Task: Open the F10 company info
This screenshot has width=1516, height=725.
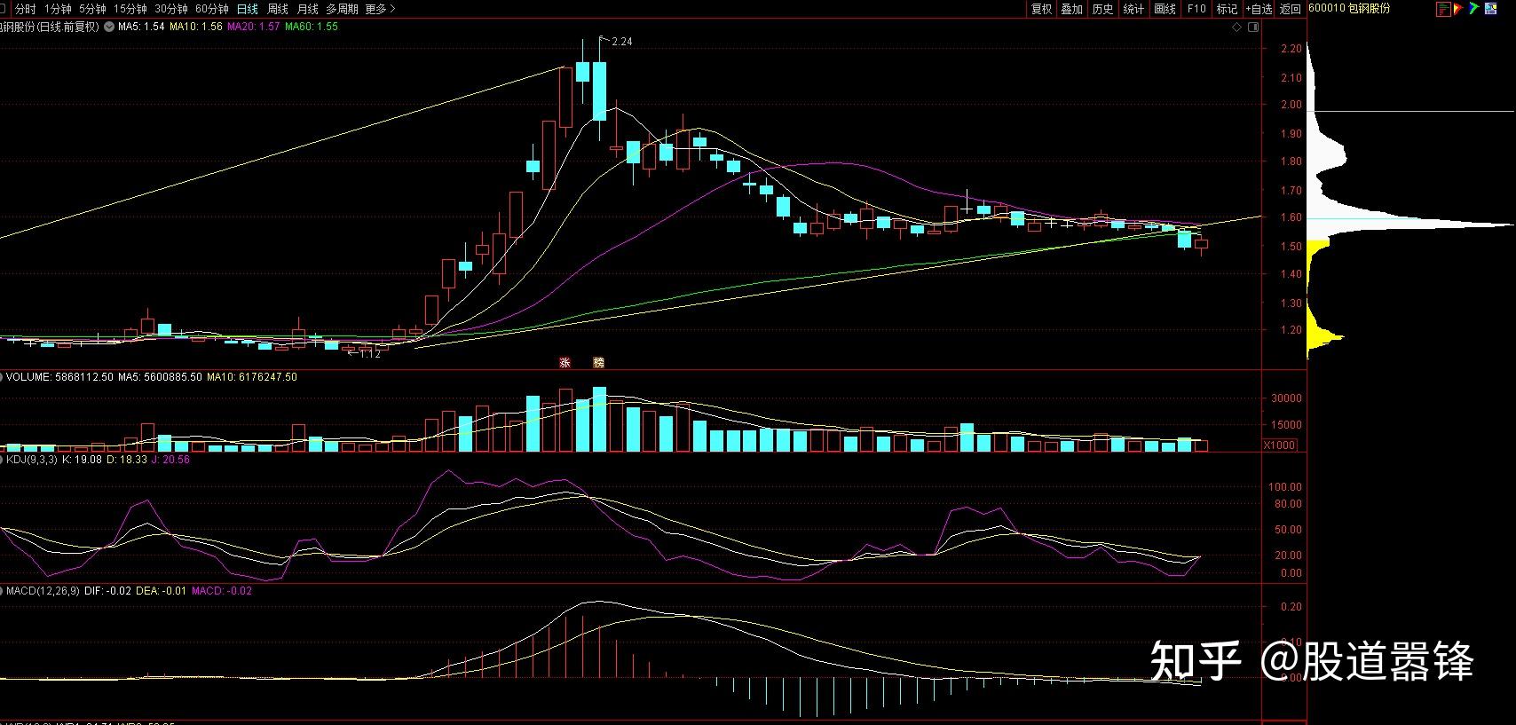Action: (x=1196, y=9)
